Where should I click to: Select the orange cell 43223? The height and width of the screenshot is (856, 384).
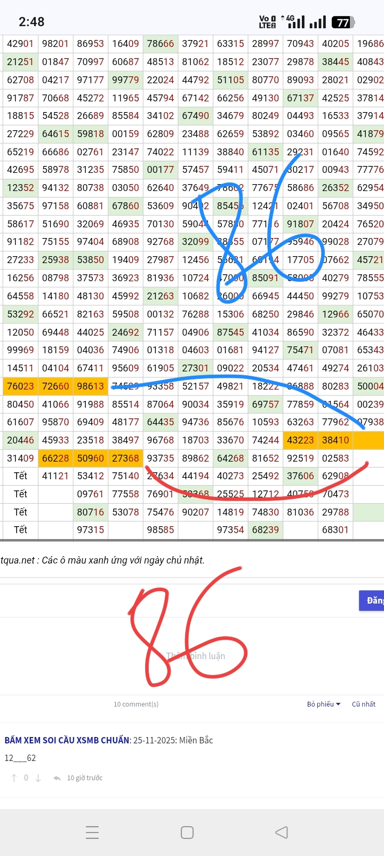pyautogui.click(x=300, y=440)
